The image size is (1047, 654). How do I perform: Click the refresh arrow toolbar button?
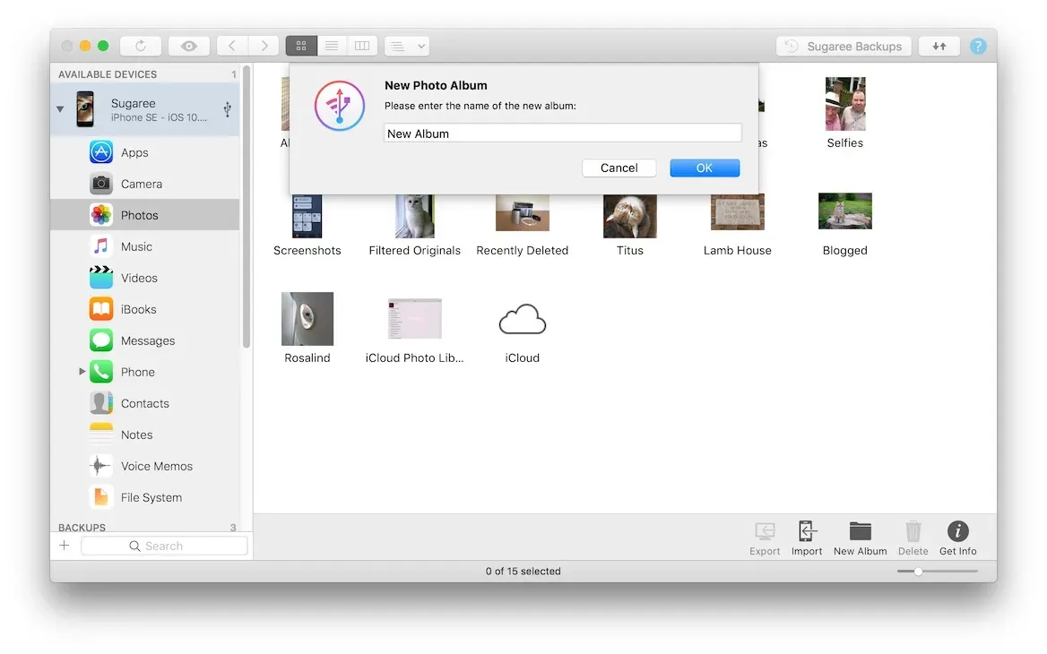[140, 46]
